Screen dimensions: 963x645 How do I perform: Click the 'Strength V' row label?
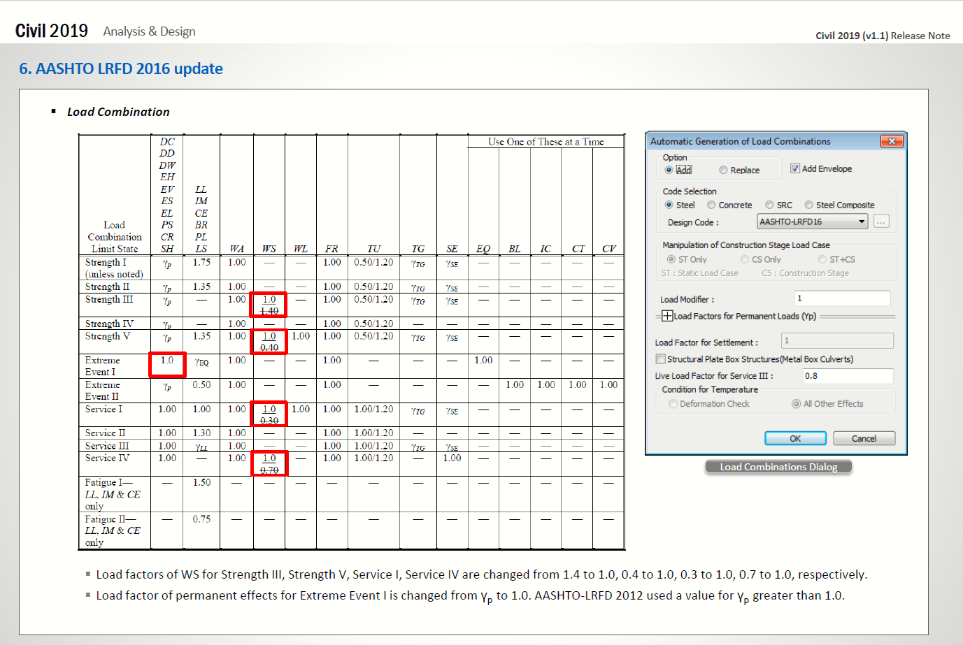click(108, 336)
